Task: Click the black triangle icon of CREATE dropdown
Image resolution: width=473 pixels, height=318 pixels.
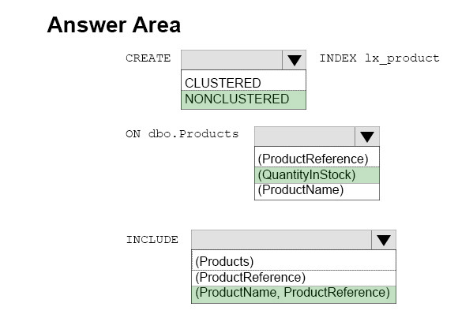Action: (294, 60)
